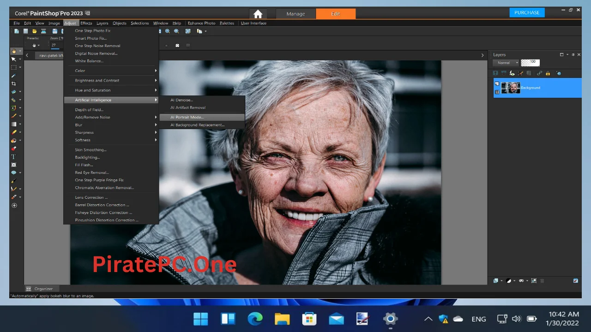Expand the Blur submenu
Viewport: 591px width, 332px height.
click(x=111, y=125)
